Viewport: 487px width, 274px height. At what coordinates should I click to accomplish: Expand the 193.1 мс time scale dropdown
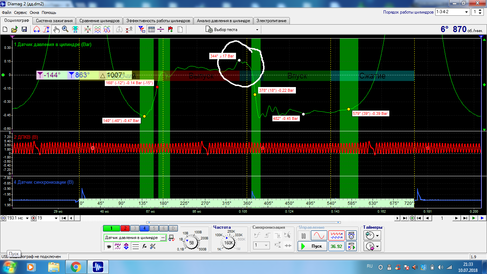click(27, 218)
